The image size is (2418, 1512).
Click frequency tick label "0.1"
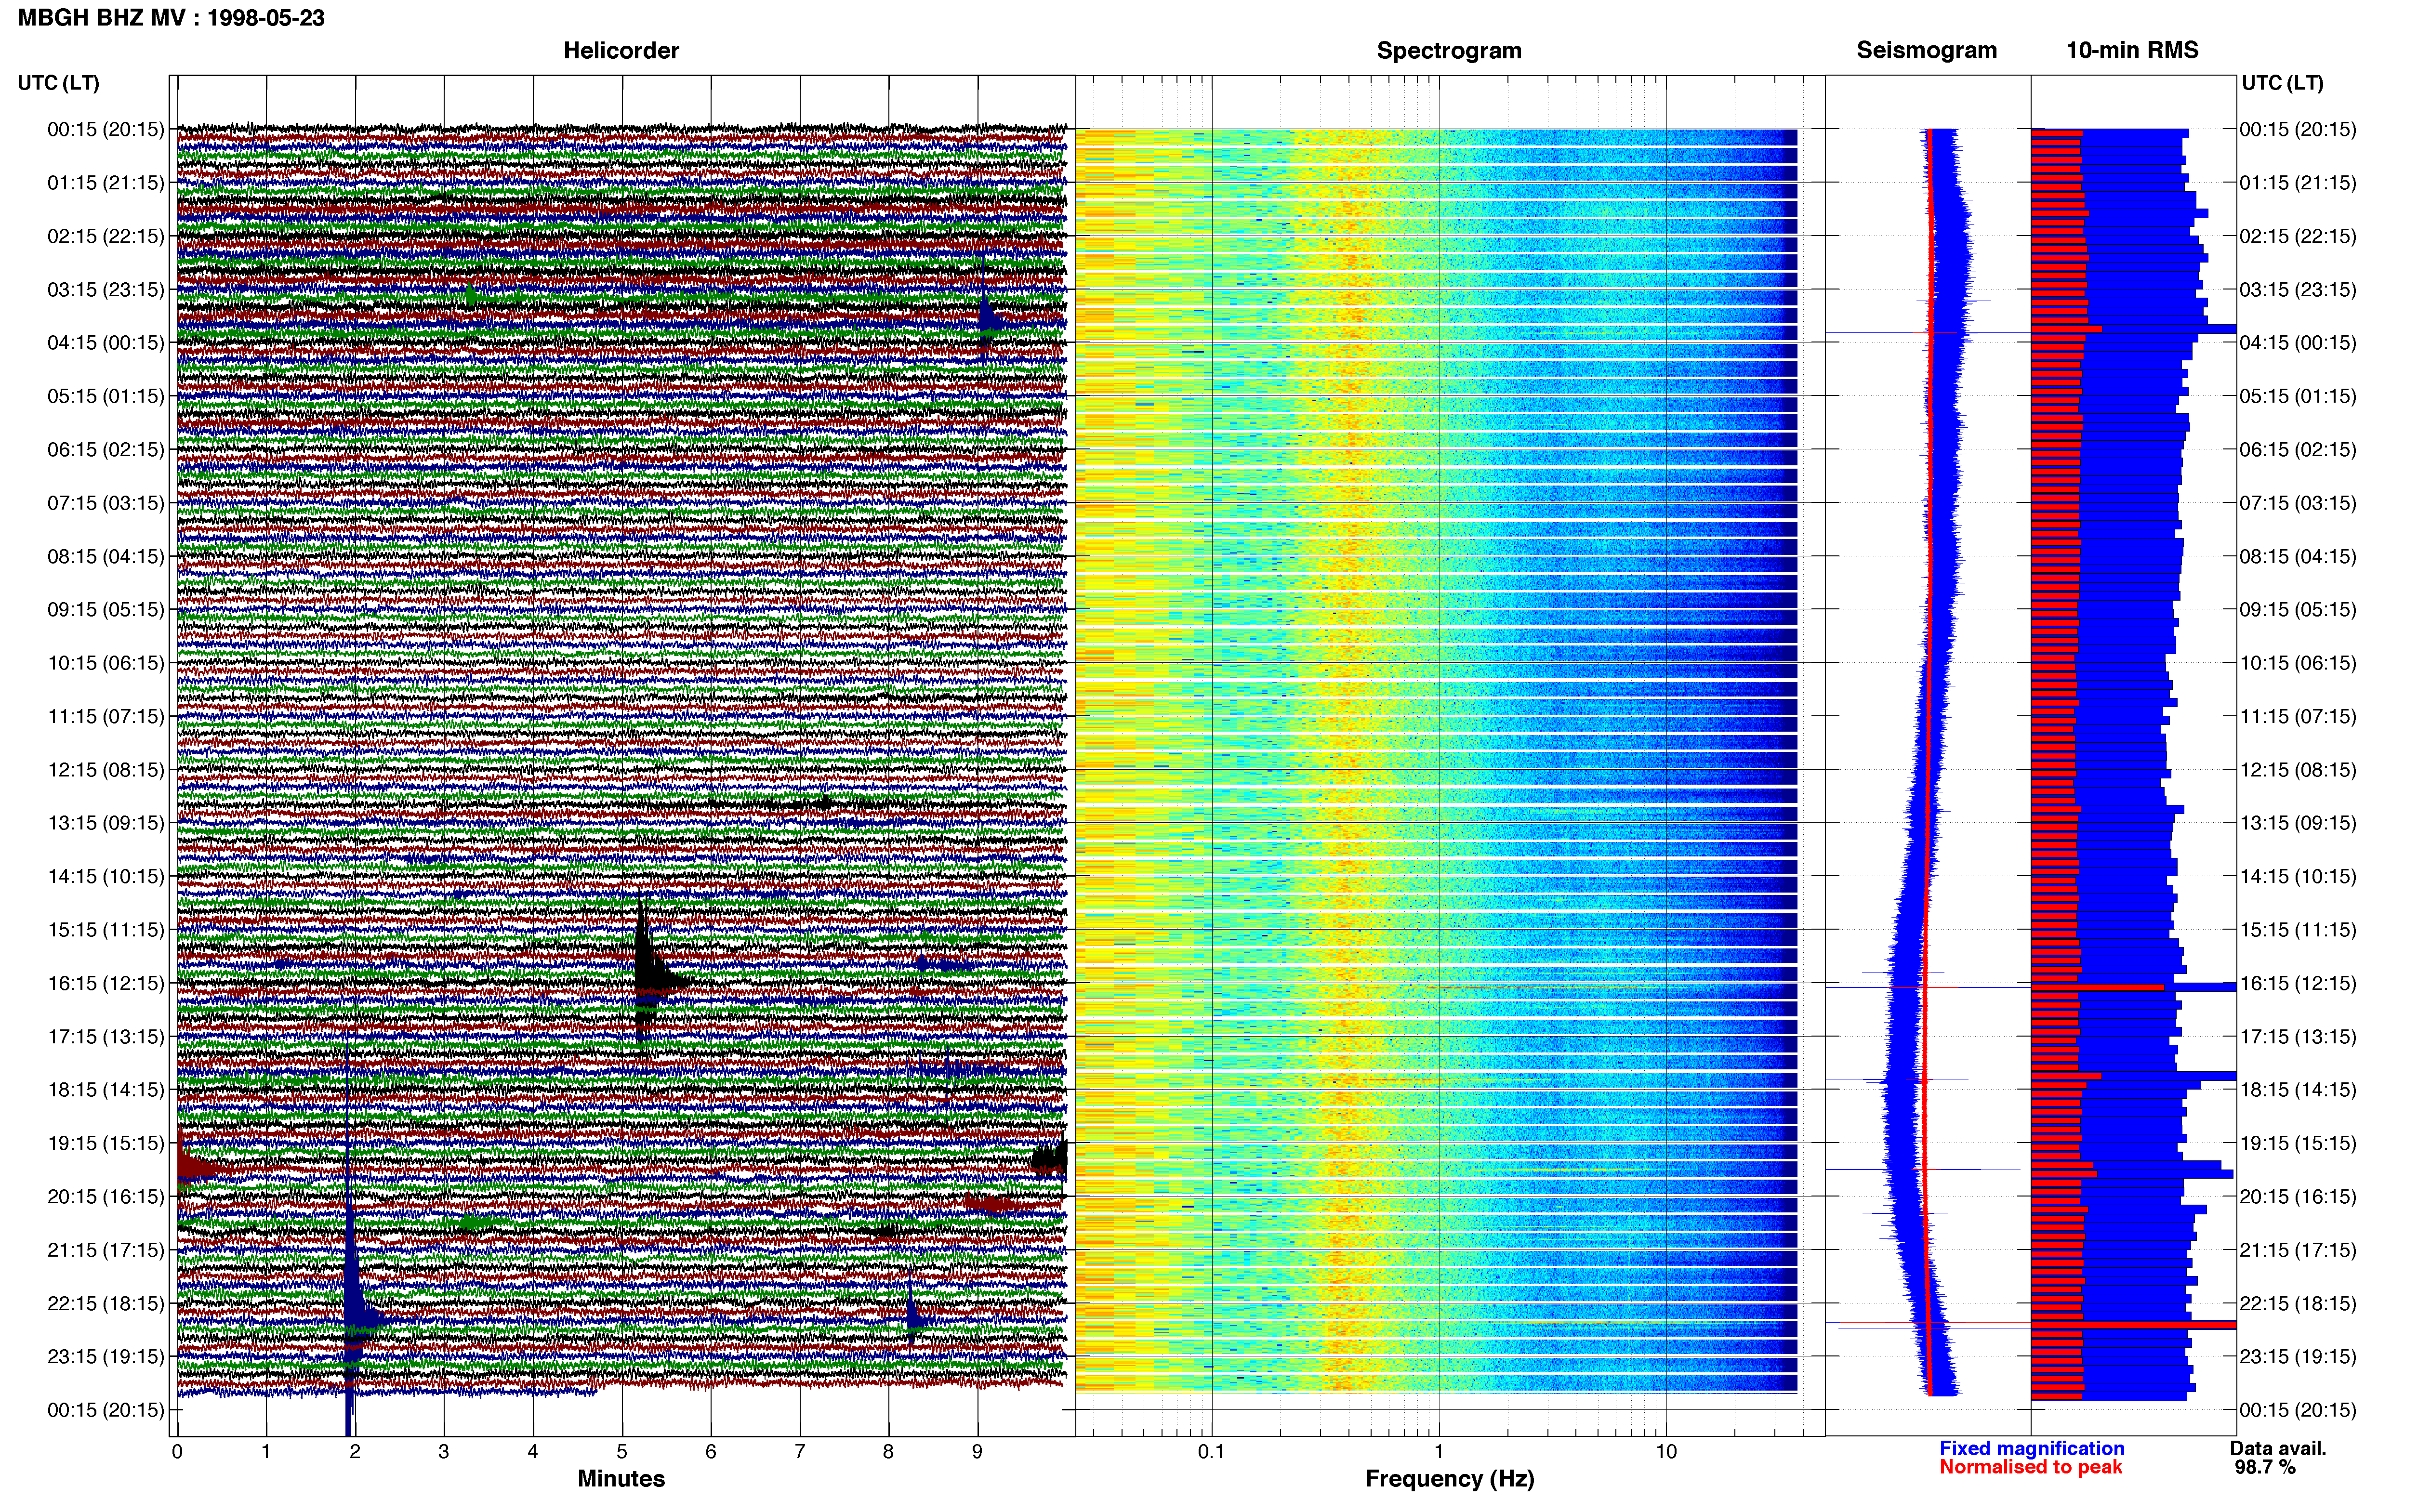[x=1211, y=1452]
